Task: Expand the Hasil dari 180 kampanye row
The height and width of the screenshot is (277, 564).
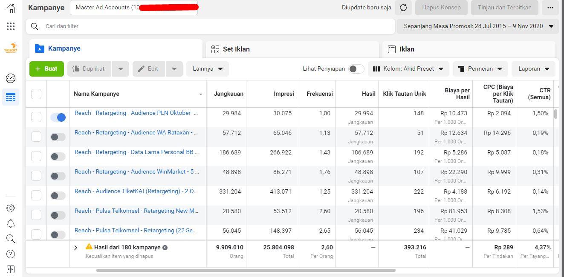Action: pos(76,247)
